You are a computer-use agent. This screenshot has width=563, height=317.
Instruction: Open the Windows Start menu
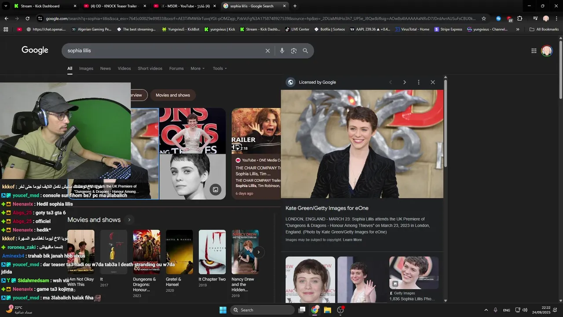(223, 310)
